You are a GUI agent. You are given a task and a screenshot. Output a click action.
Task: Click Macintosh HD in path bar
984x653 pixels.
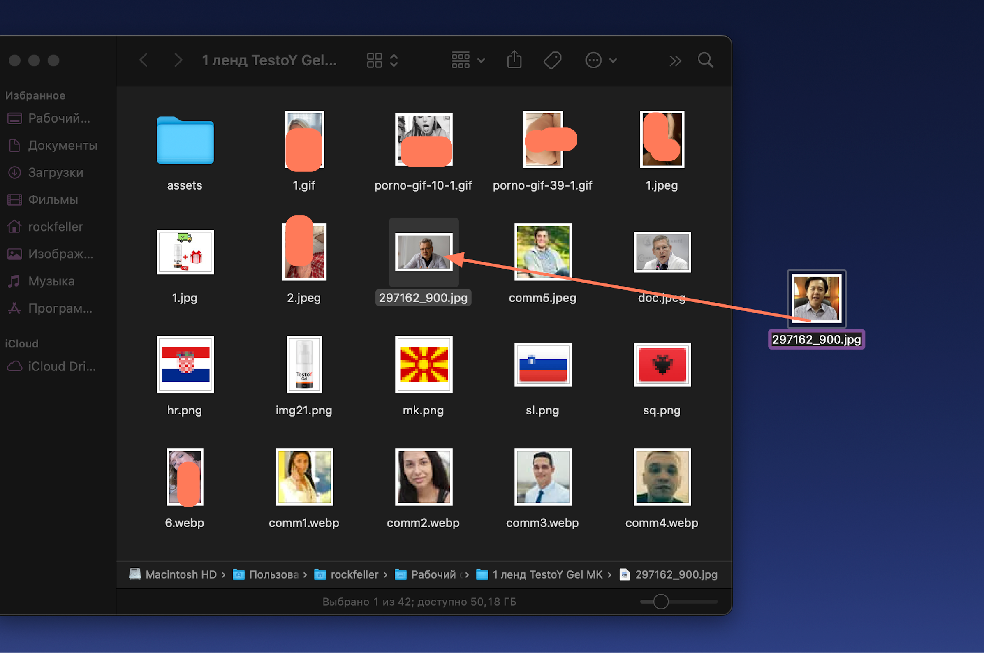pos(173,575)
